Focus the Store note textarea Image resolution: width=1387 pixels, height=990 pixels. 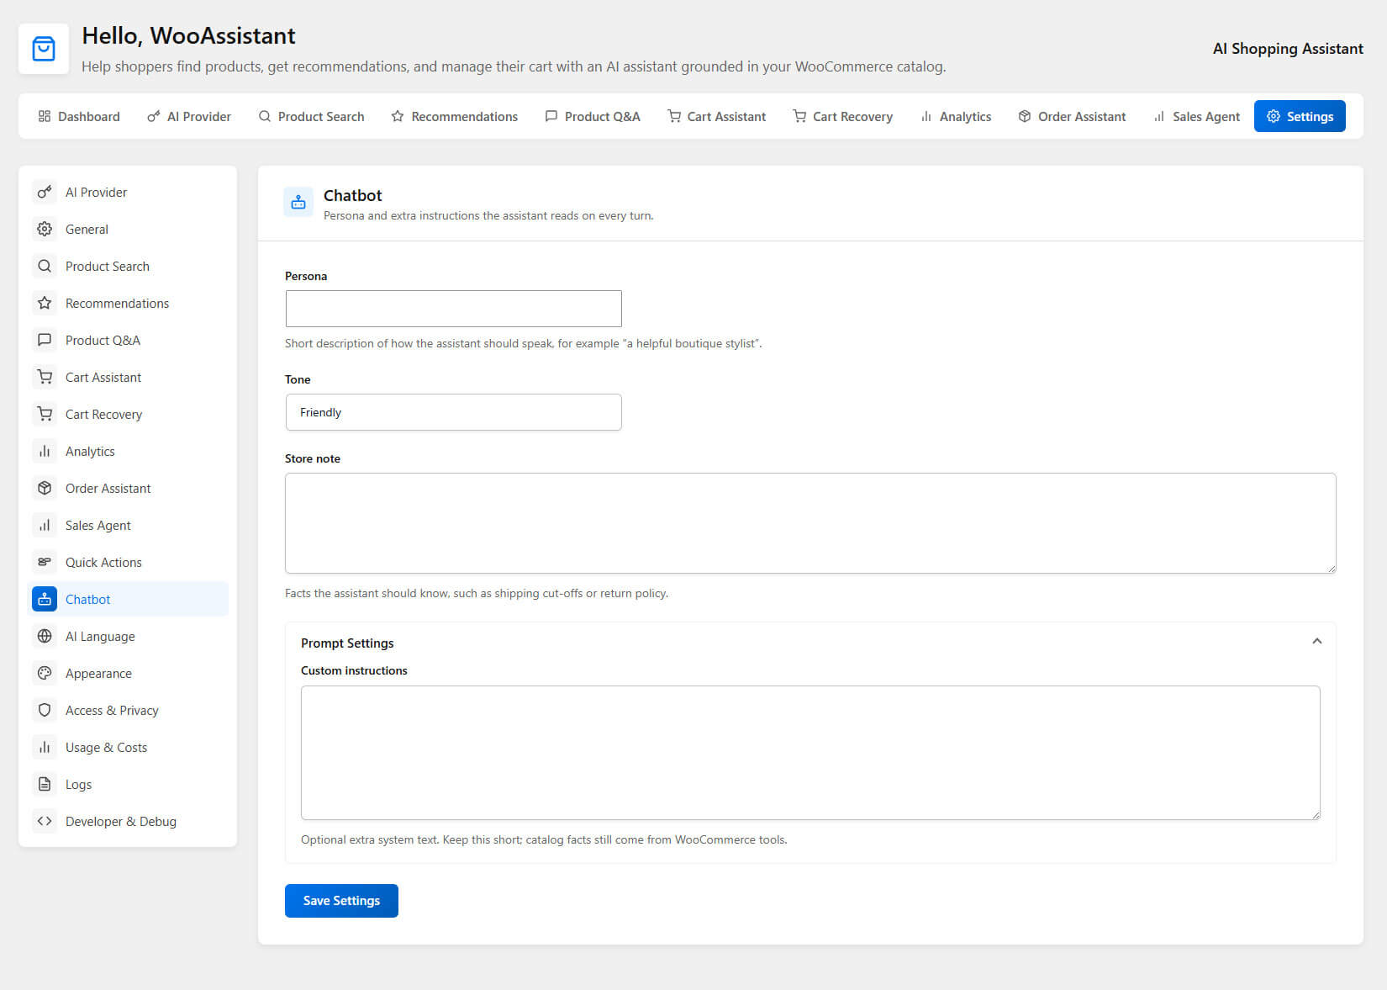[810, 523]
